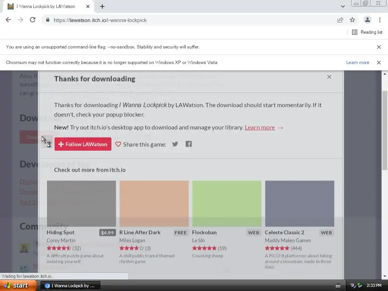Click the WEB tag on Flockoban
Viewport: 388px width, 291px height.
tap(253, 233)
